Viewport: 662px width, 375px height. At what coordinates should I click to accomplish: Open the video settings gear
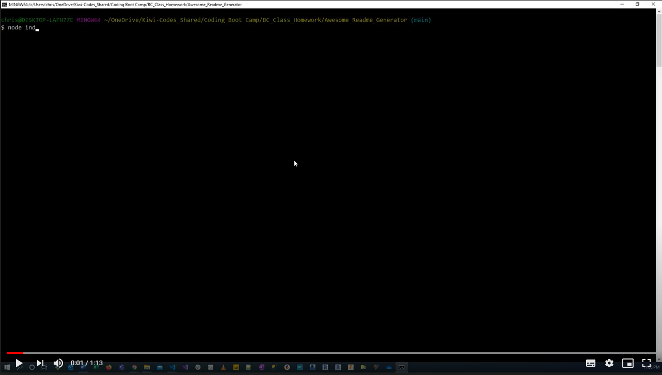(x=609, y=363)
